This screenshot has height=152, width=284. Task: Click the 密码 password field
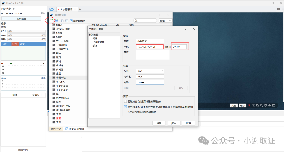(150, 82)
